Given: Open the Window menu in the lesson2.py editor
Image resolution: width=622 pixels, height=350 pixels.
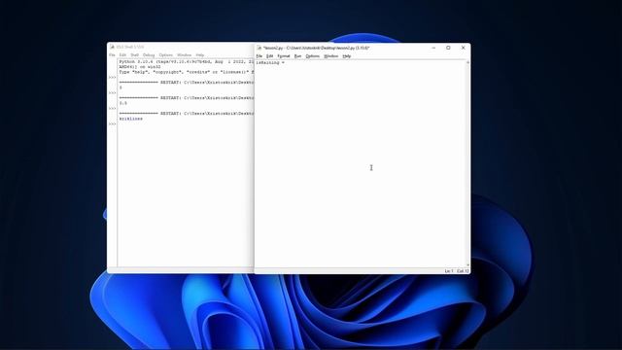Looking at the screenshot, I should [330, 56].
